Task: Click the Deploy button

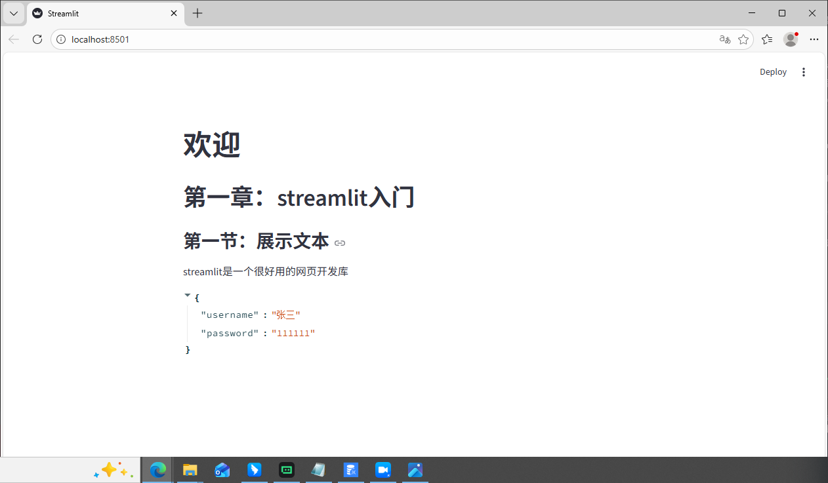Action: (x=773, y=72)
